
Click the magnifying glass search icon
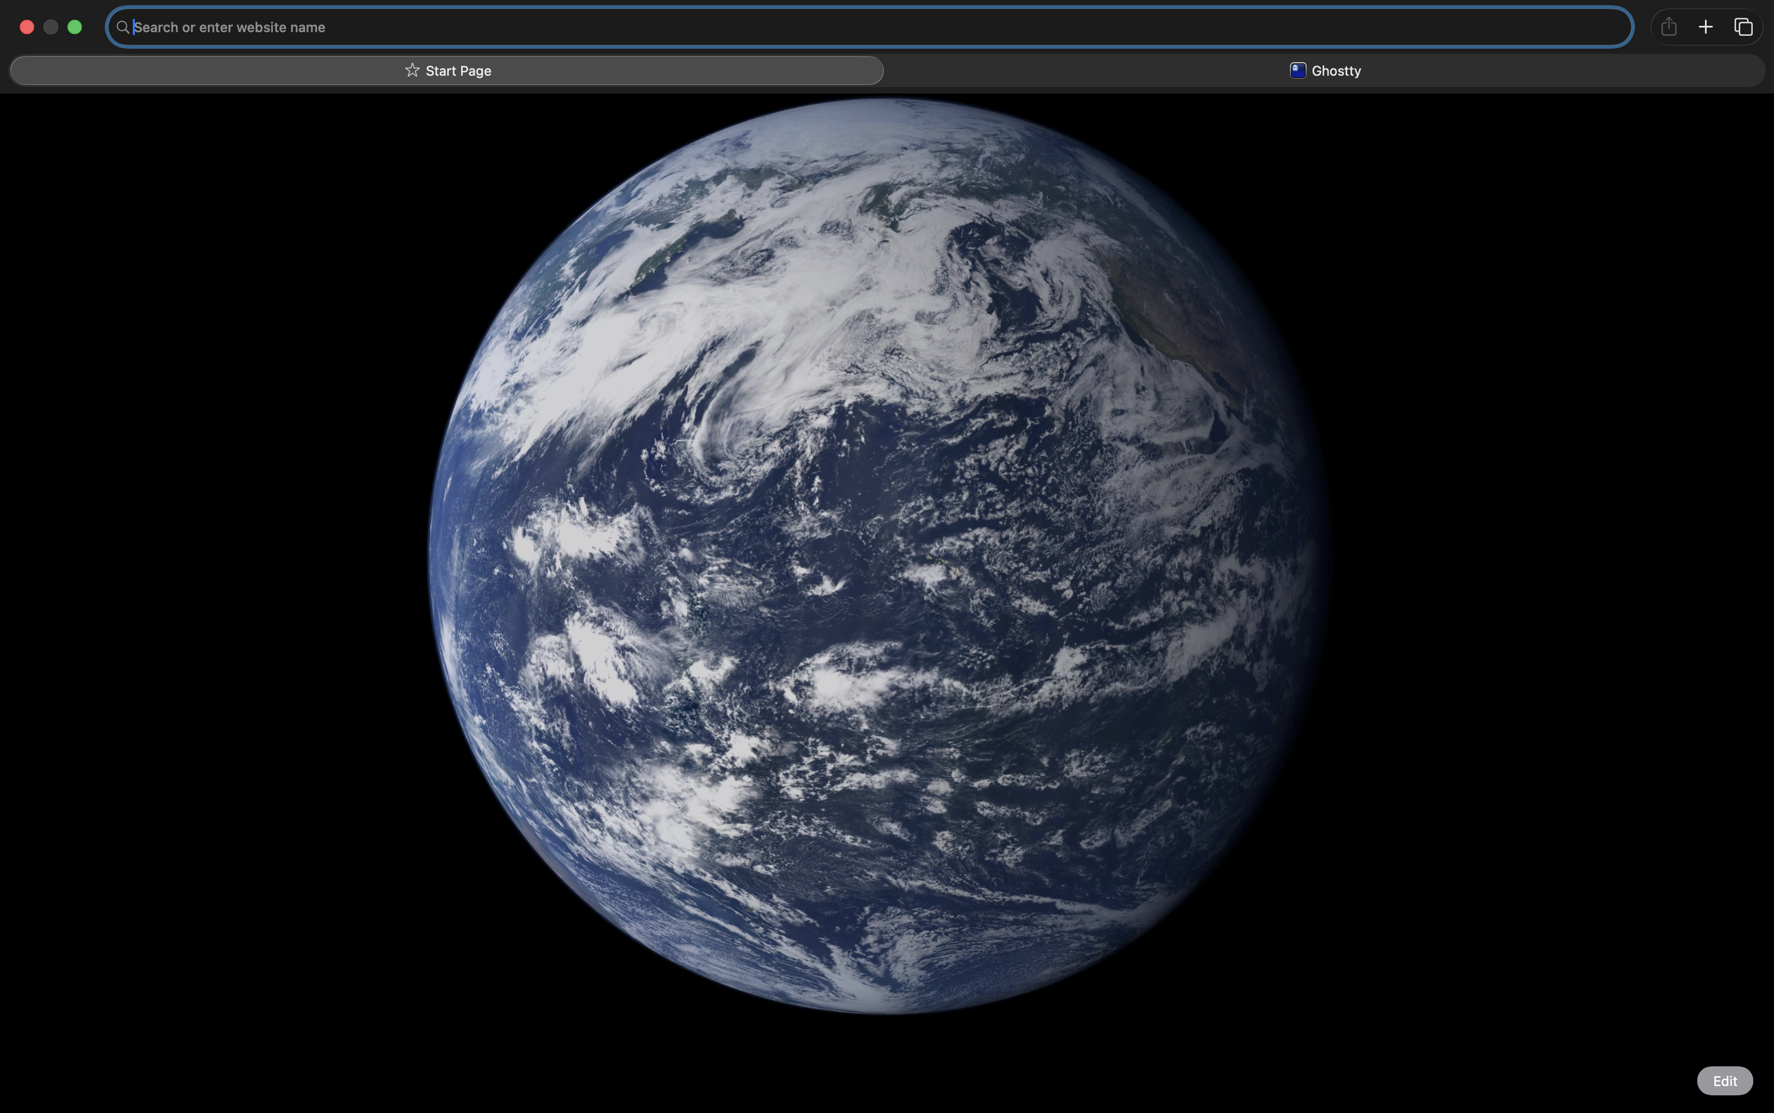[x=123, y=27]
